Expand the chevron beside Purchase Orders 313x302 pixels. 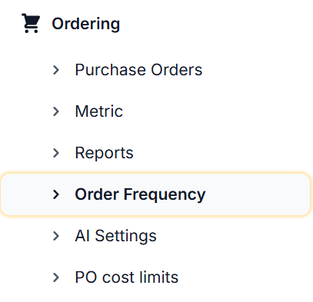tap(56, 70)
